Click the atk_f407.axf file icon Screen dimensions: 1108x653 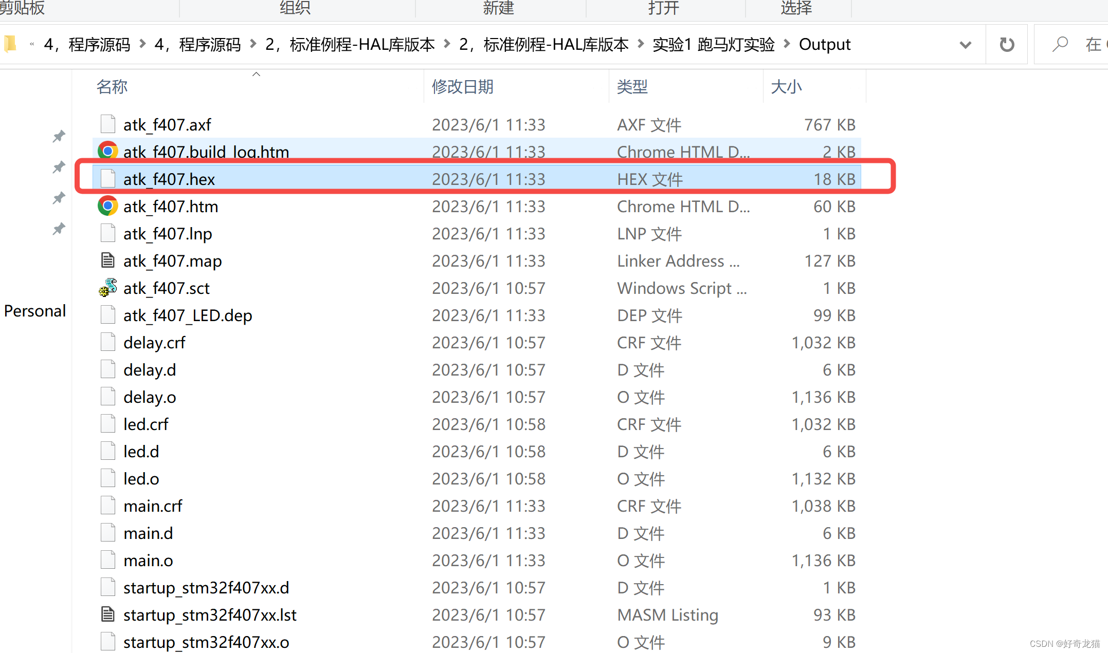point(108,124)
